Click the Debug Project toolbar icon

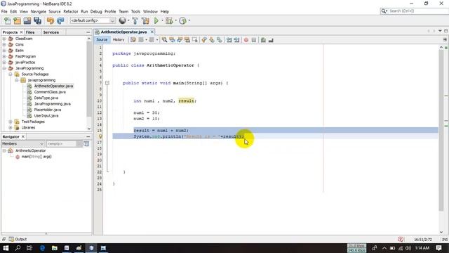(x=169, y=20)
